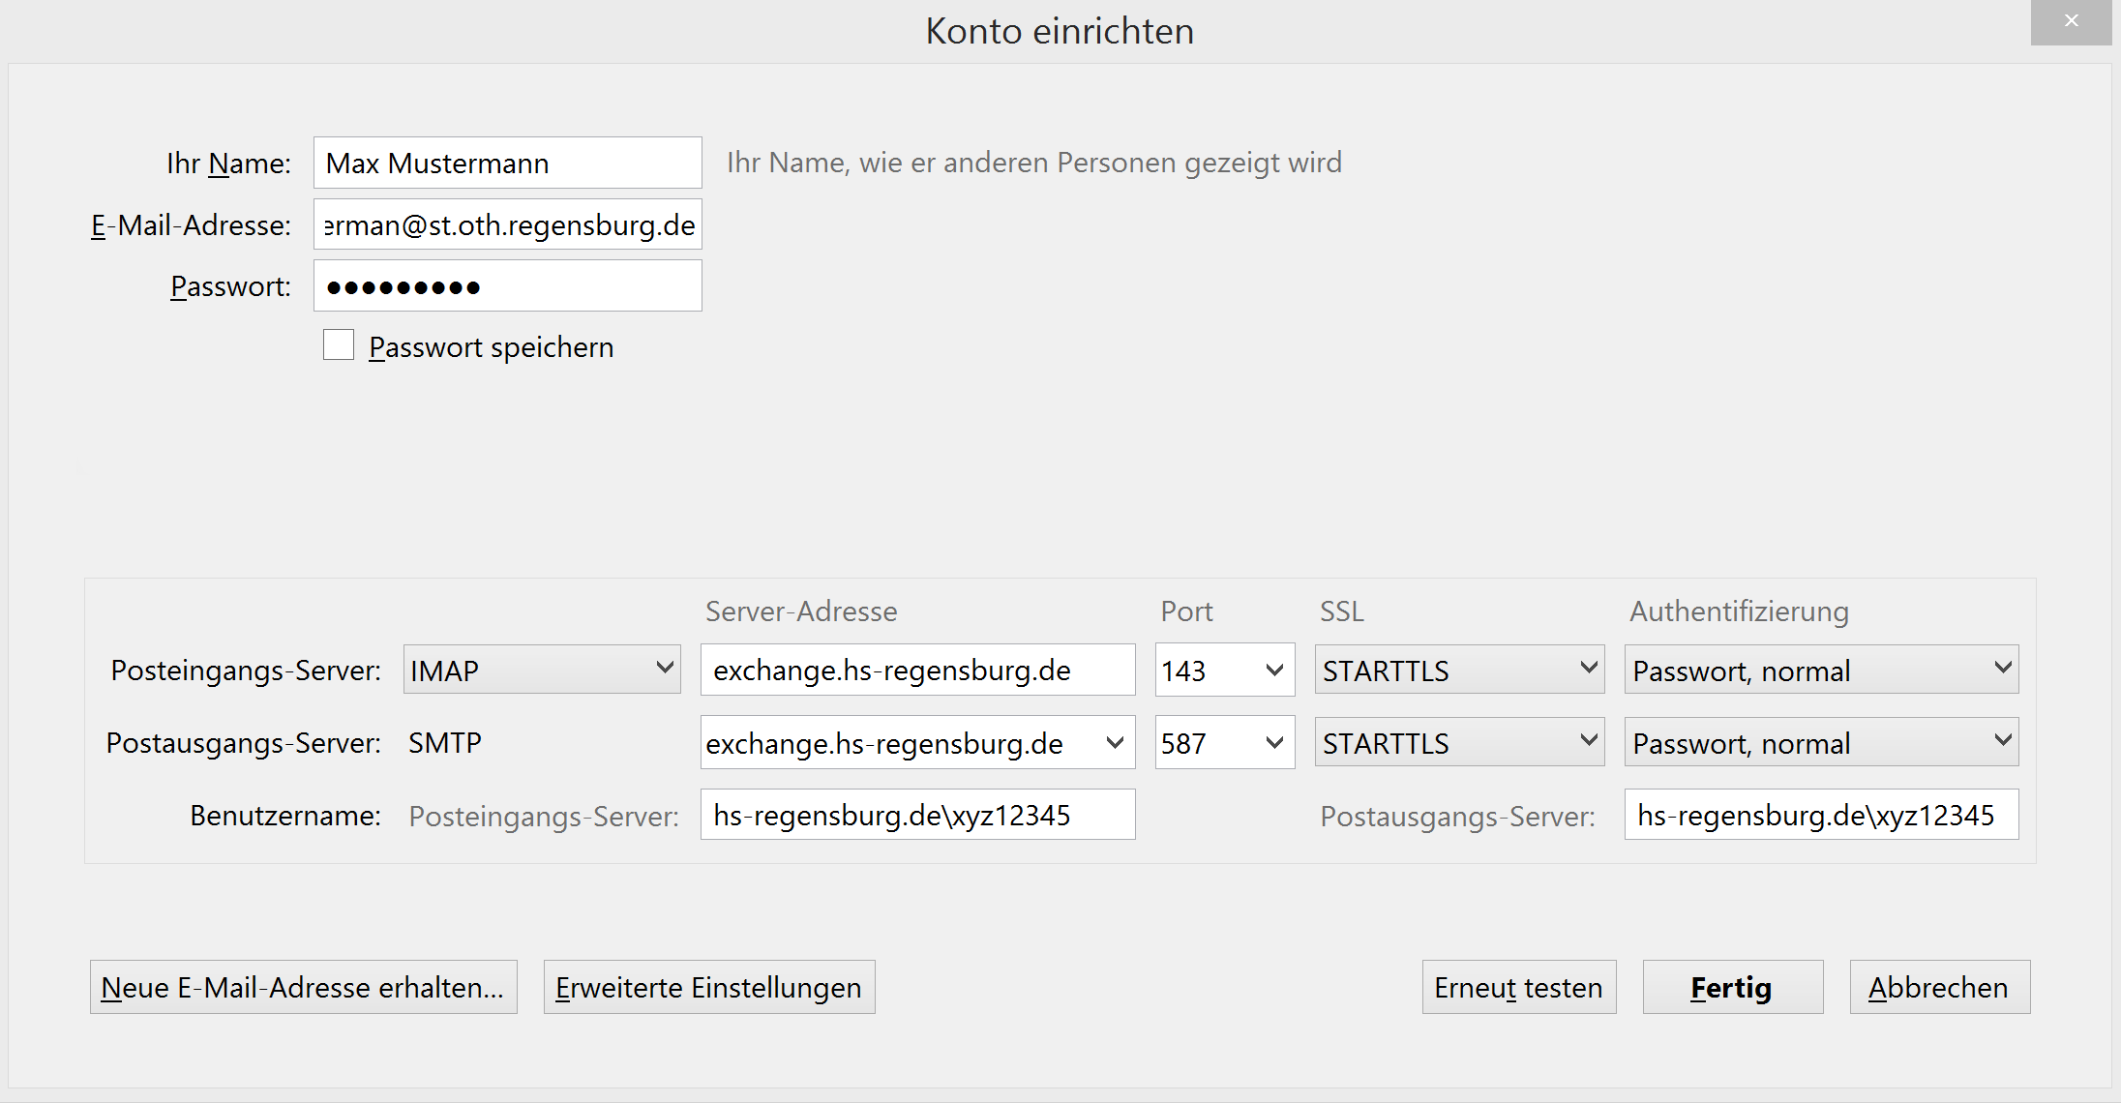Viewport: 2121px width, 1103px height.
Task: Open Erweiterte Einstellungen
Action: (x=709, y=987)
